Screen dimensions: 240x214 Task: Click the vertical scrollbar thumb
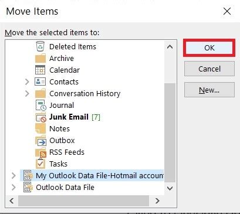click(x=170, y=133)
